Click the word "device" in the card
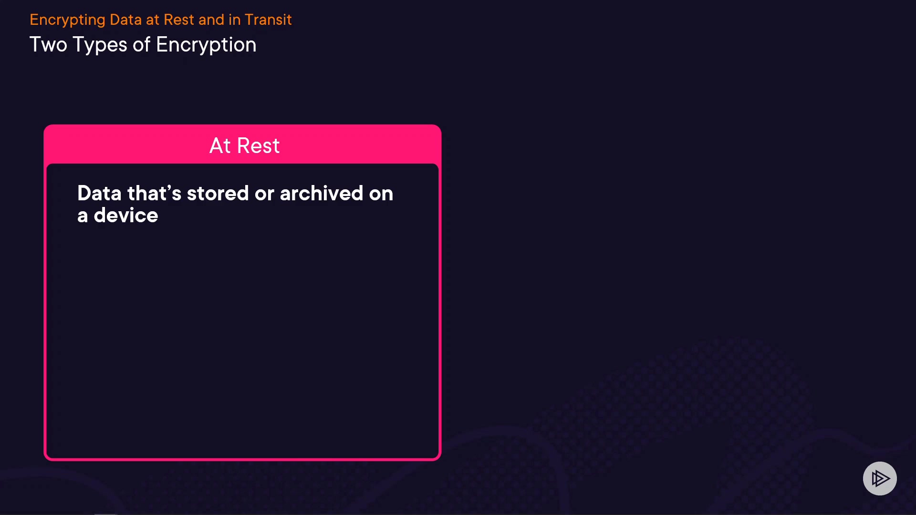Viewport: 916px width, 515px height. click(x=125, y=216)
